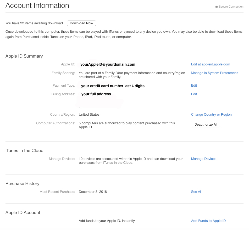Click the Family Sharing description text

coord(132,75)
